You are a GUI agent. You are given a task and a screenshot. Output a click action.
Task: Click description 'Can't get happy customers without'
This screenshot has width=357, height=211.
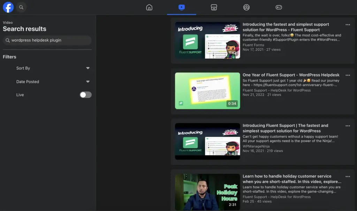tap(290, 139)
